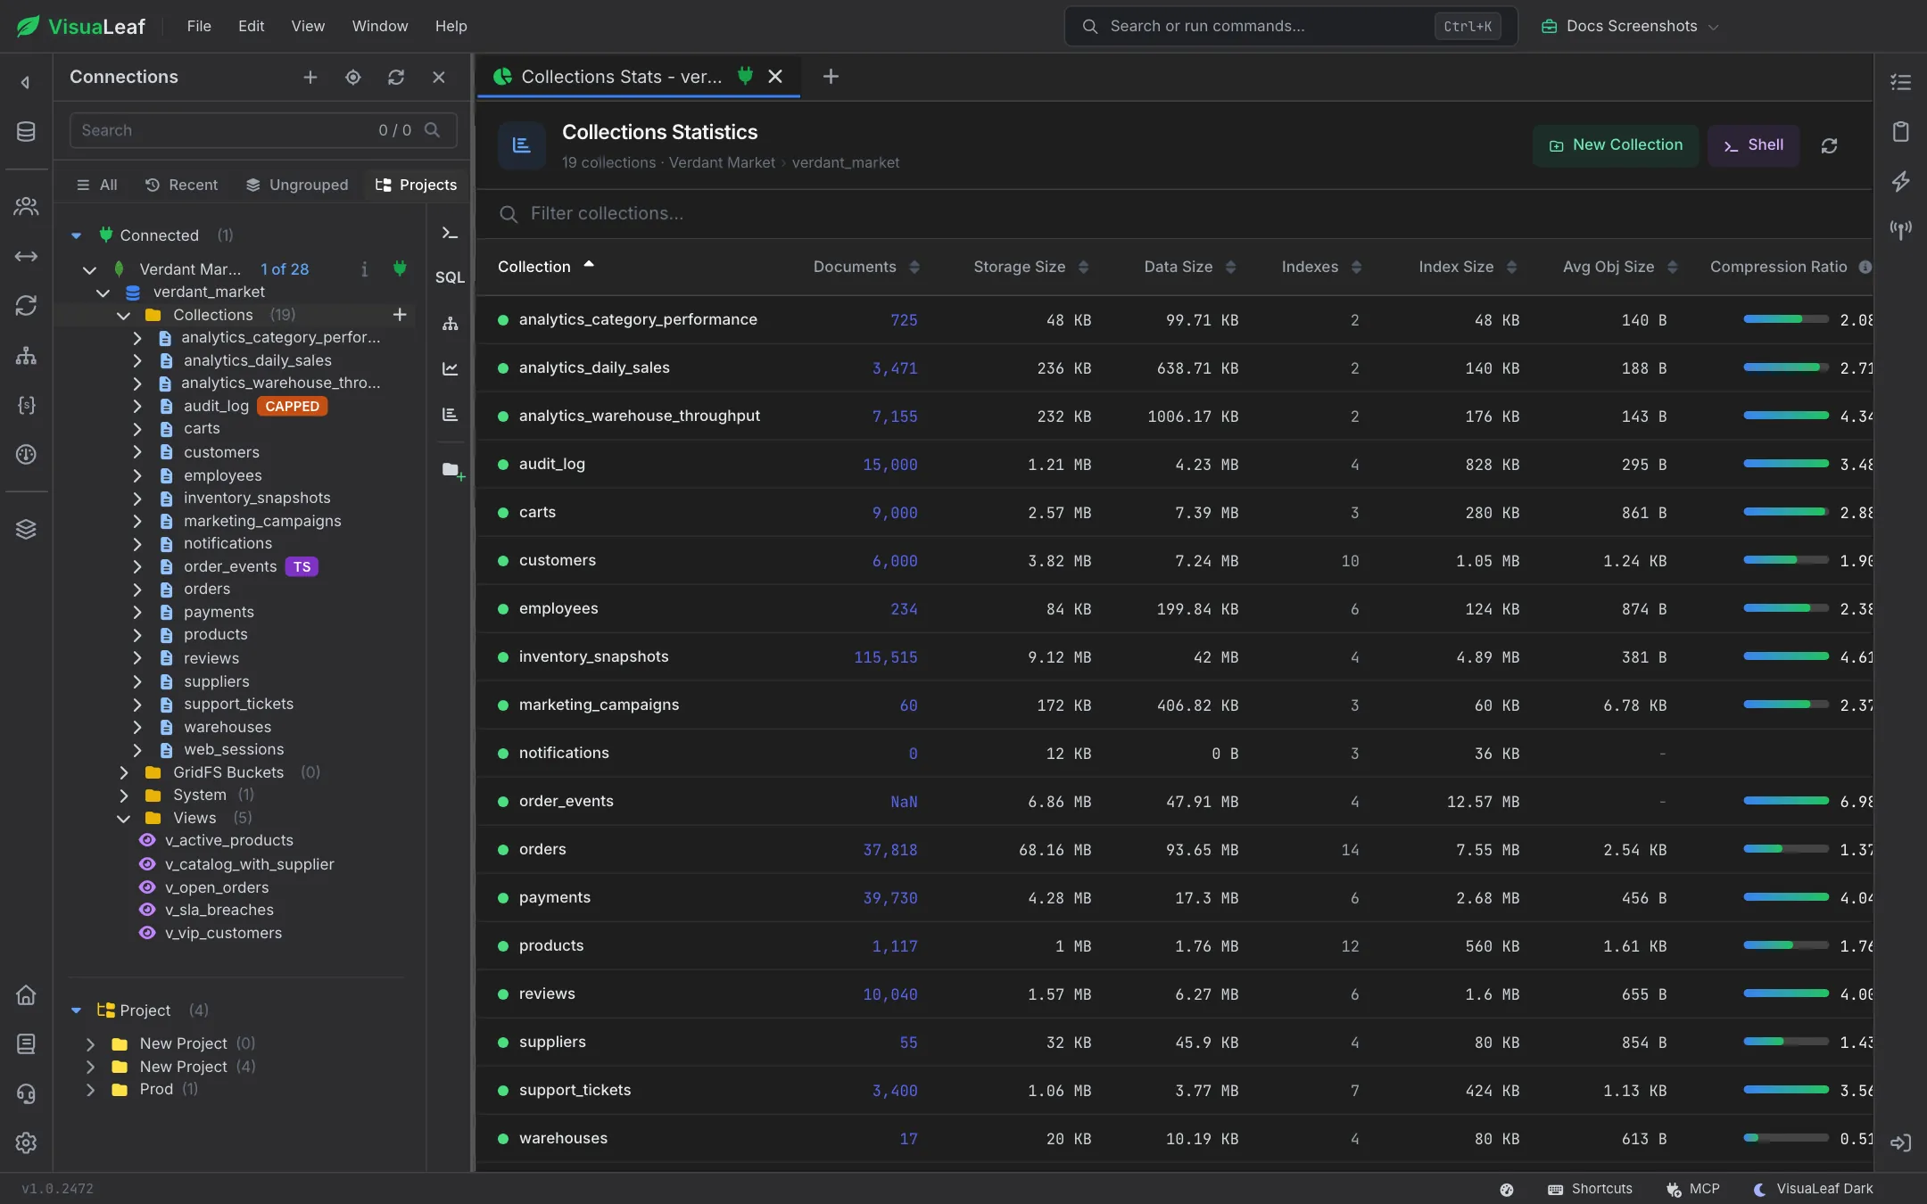Toggle the Verdant Market connection plug icon
1927x1204 pixels.
point(400,268)
